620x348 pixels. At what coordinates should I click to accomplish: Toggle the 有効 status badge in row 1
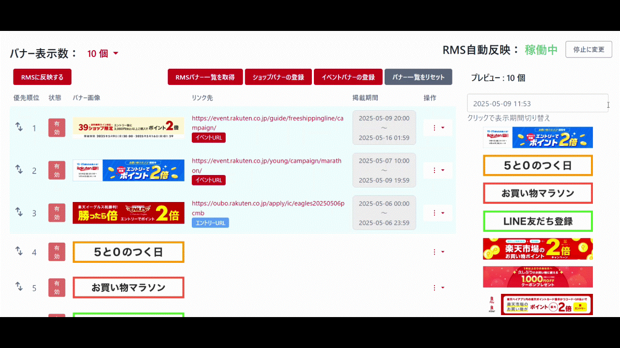pyautogui.click(x=57, y=128)
